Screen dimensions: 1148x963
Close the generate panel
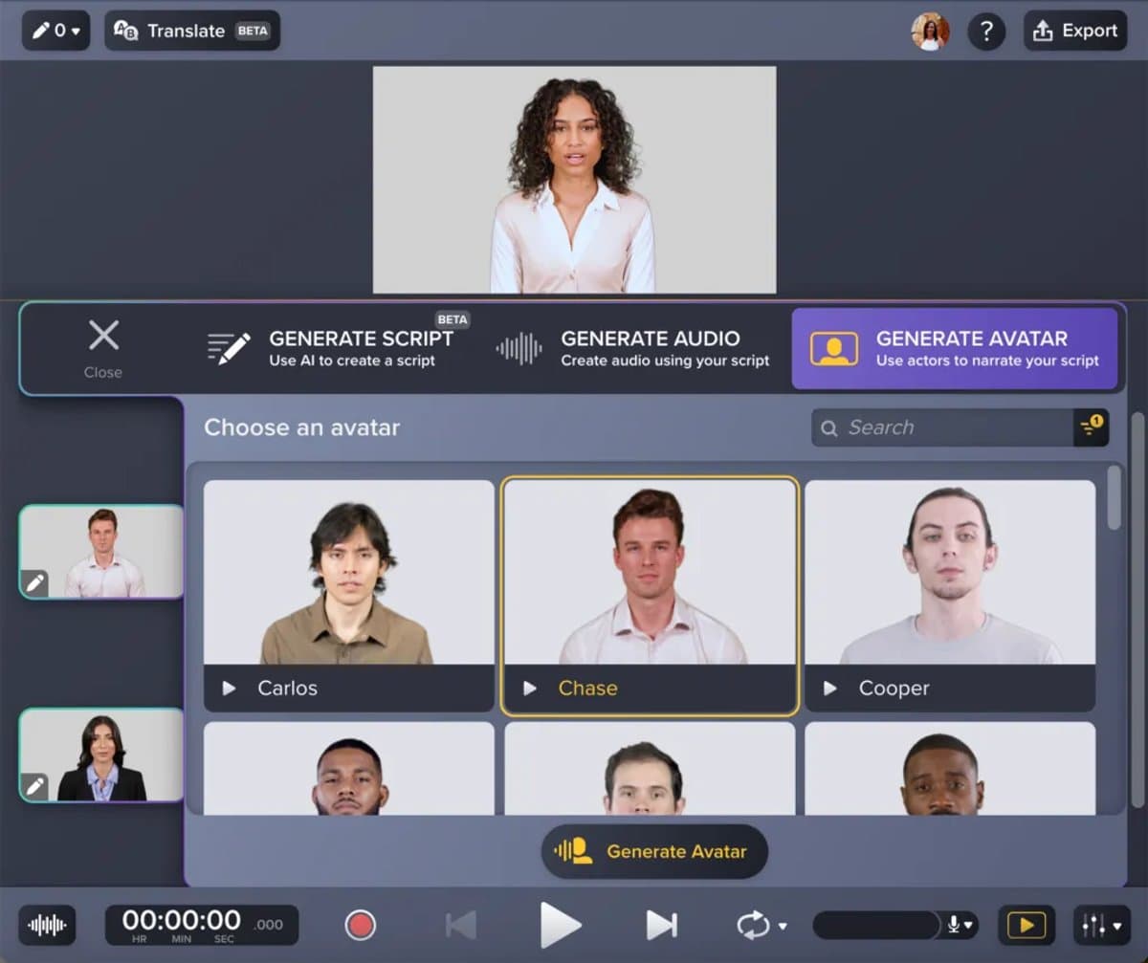[x=103, y=348]
